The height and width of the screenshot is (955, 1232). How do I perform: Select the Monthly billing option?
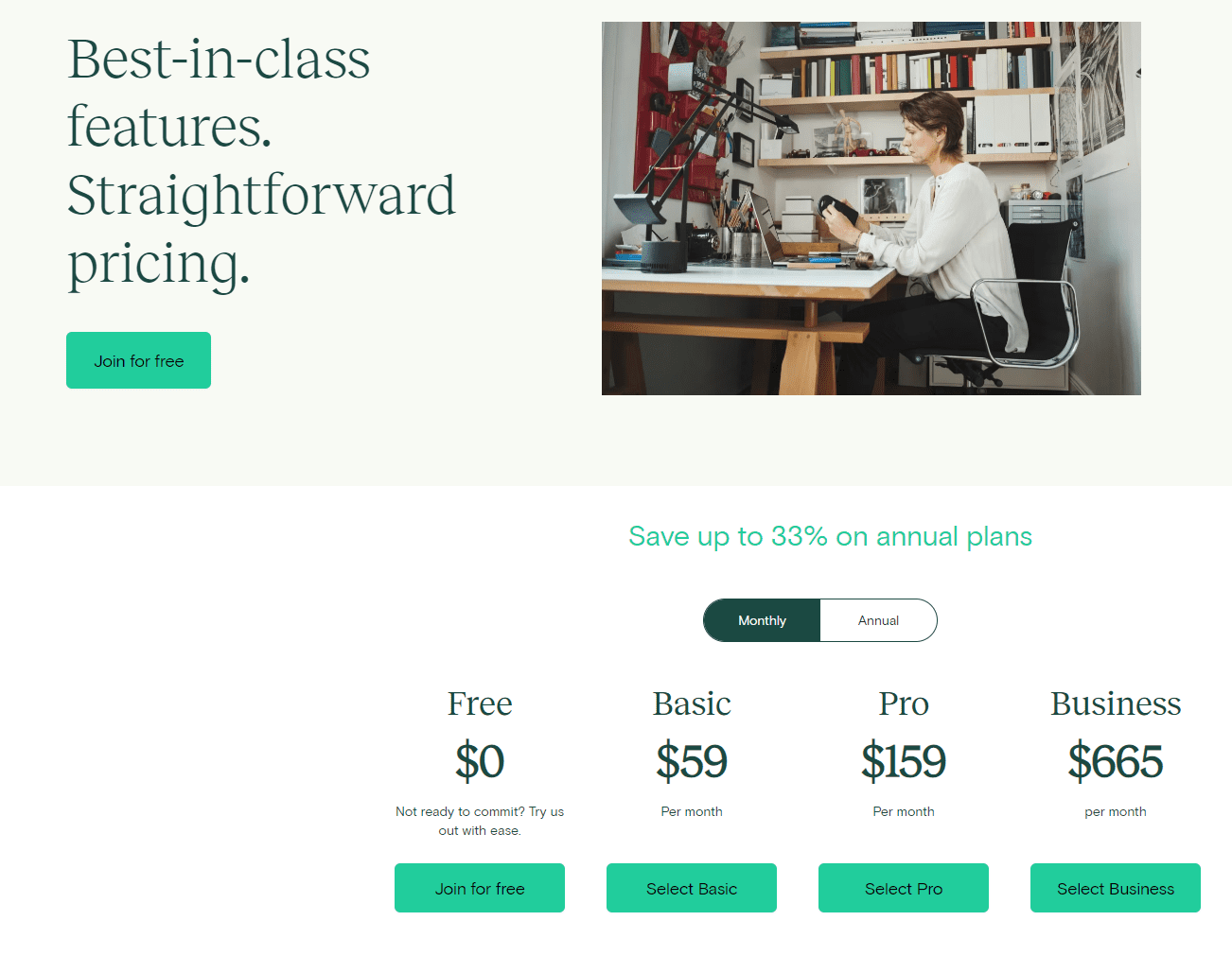click(x=762, y=620)
